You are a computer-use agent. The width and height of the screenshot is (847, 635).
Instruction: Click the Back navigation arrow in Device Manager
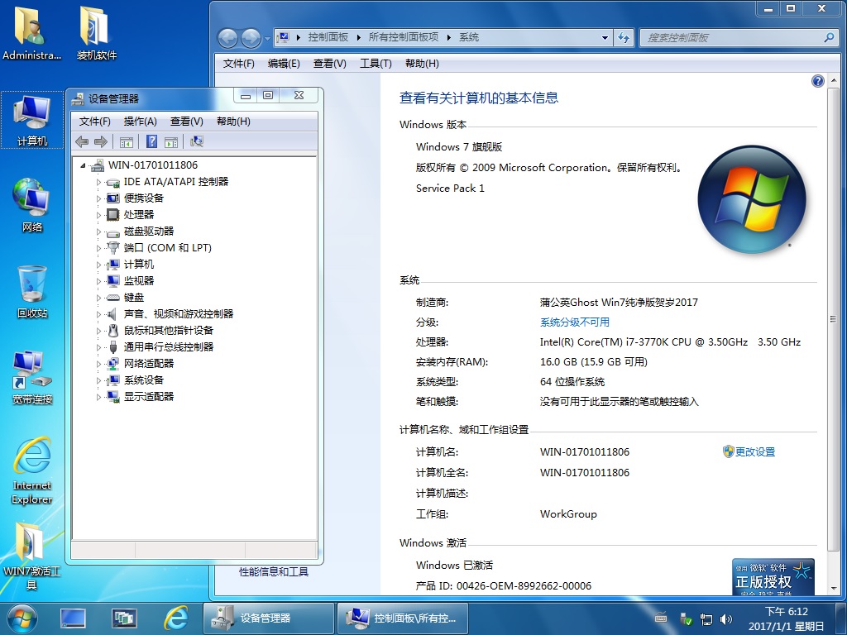tap(80, 141)
